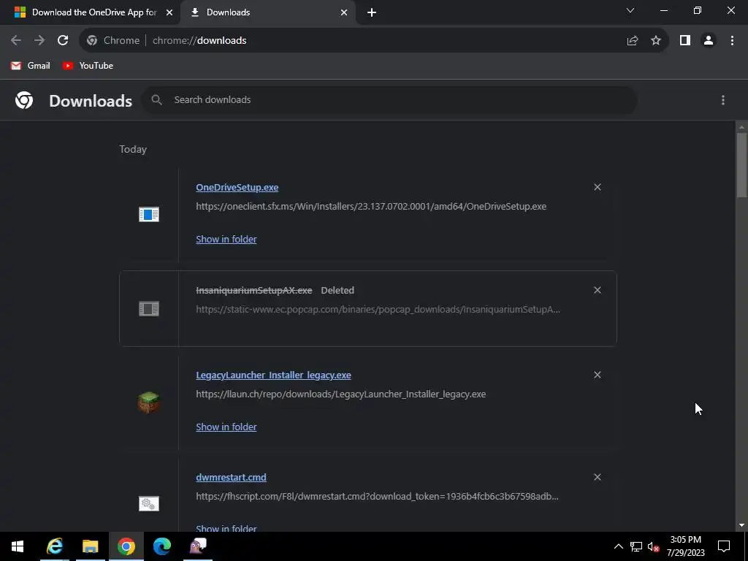Click the Chrome taskbar icon
748x561 pixels.
point(126,546)
